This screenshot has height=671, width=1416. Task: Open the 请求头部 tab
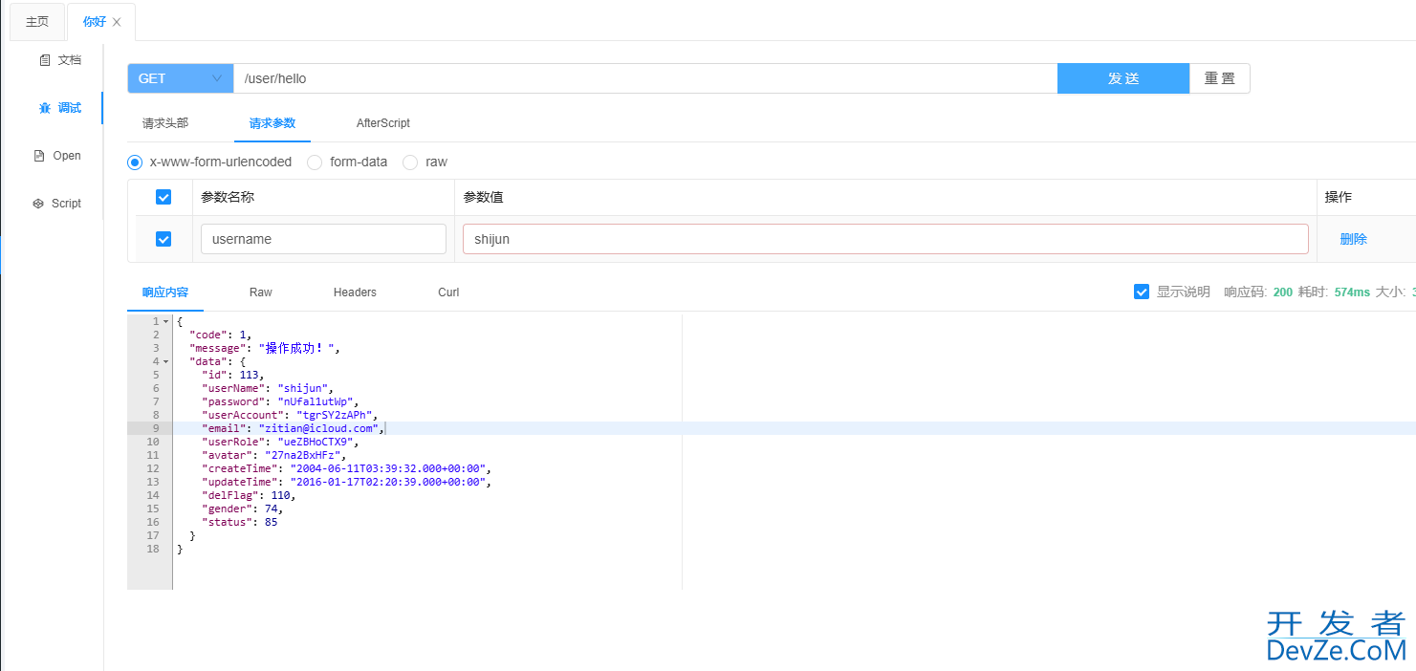point(165,123)
